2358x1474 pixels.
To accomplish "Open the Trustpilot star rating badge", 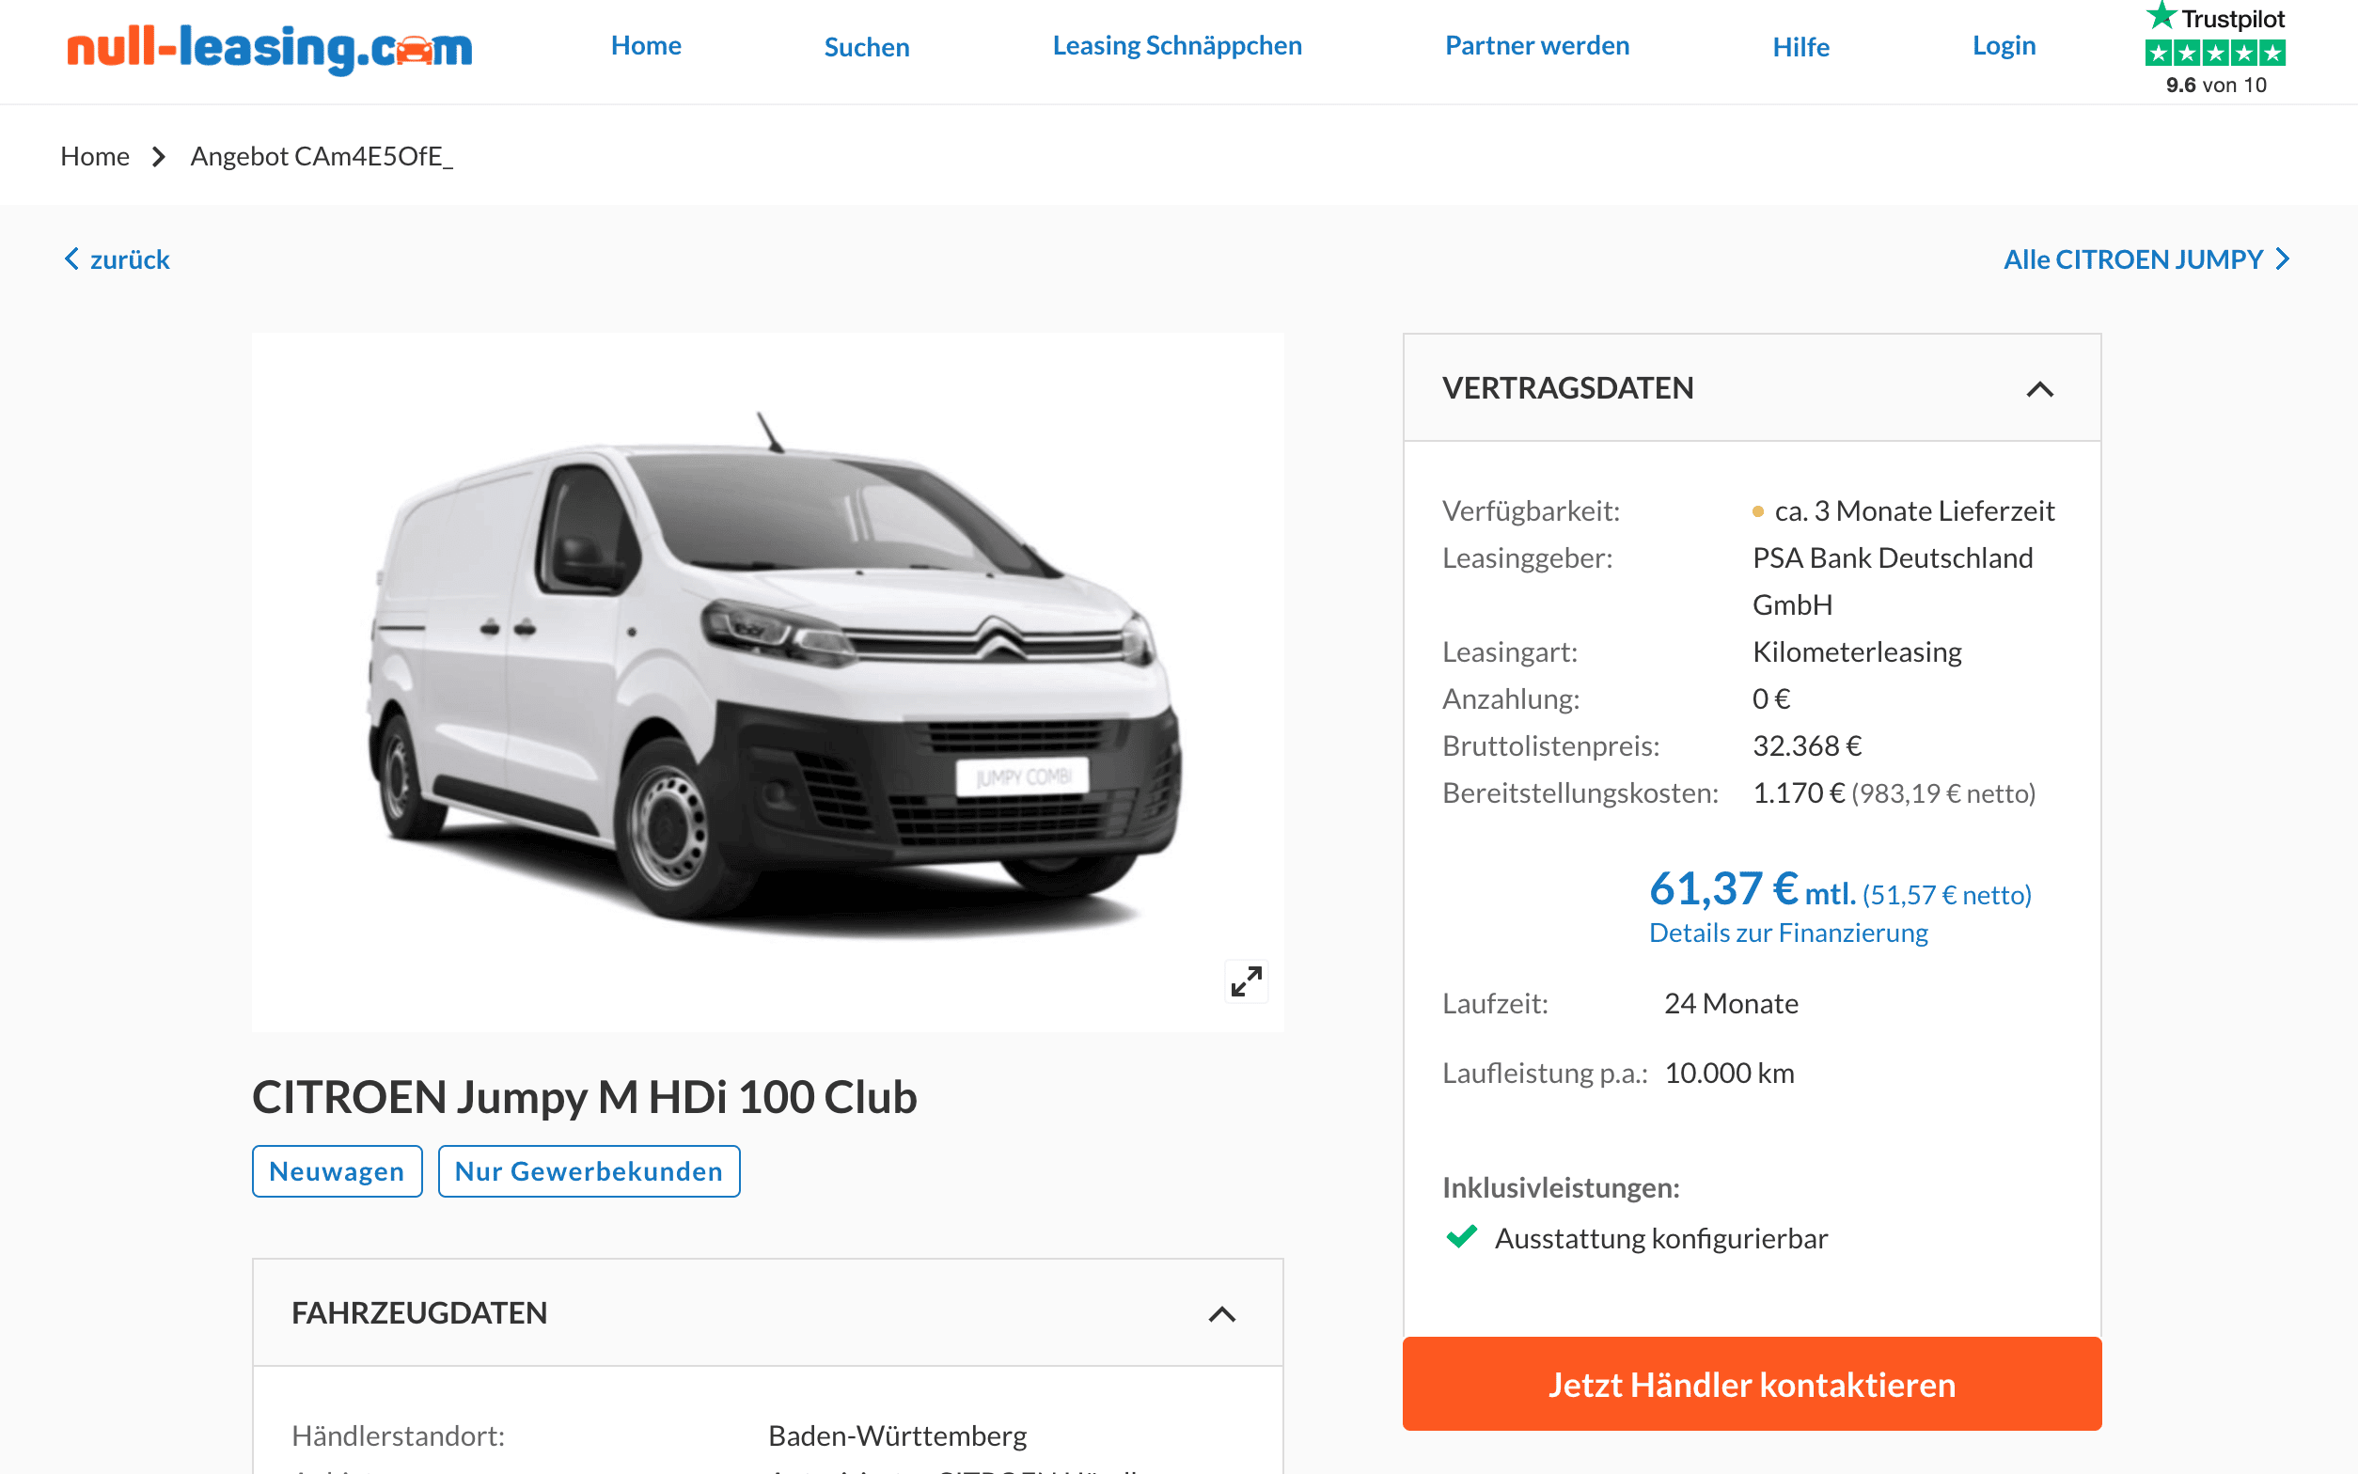I will [2215, 53].
